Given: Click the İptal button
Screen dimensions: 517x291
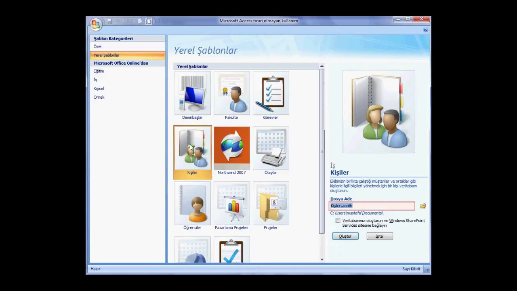Looking at the screenshot, I should tap(380, 236).
